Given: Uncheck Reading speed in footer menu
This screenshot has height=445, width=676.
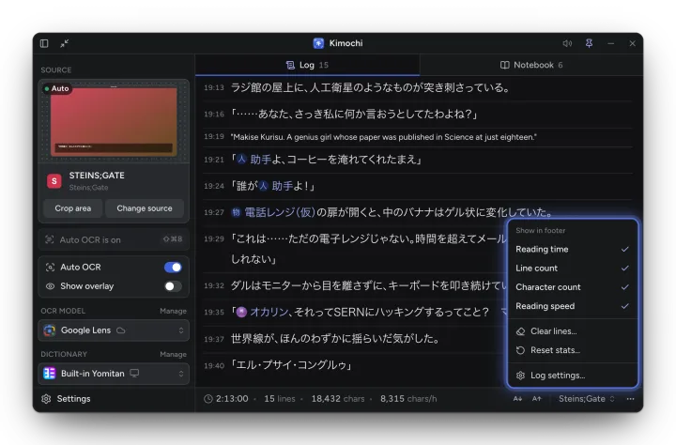Looking at the screenshot, I should 572,306.
